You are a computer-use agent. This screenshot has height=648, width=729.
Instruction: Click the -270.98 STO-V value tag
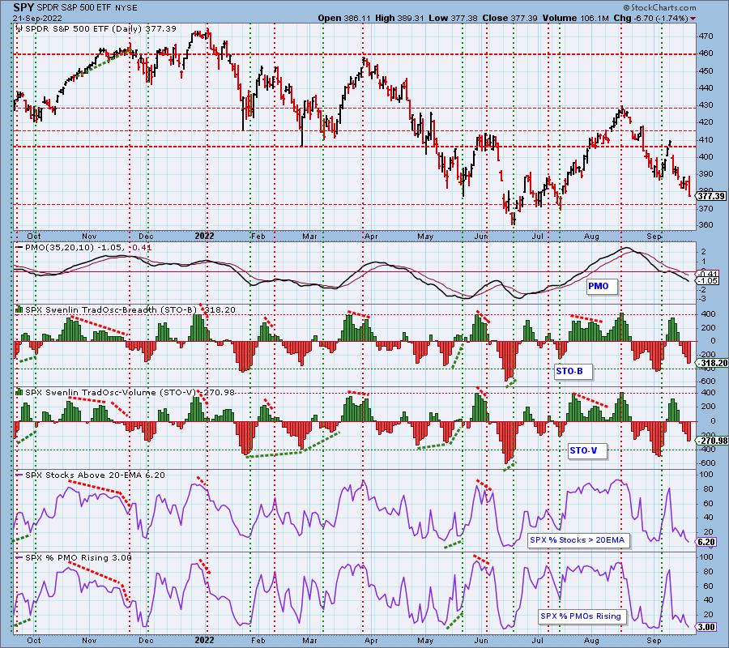pyautogui.click(x=711, y=440)
